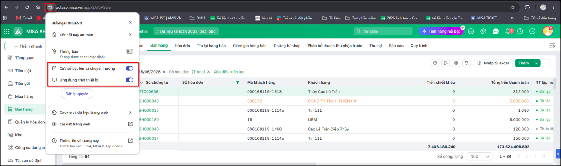Click the Xóa điều kiện lọc link
This screenshot has width=561, height=166.
tap(229, 72)
